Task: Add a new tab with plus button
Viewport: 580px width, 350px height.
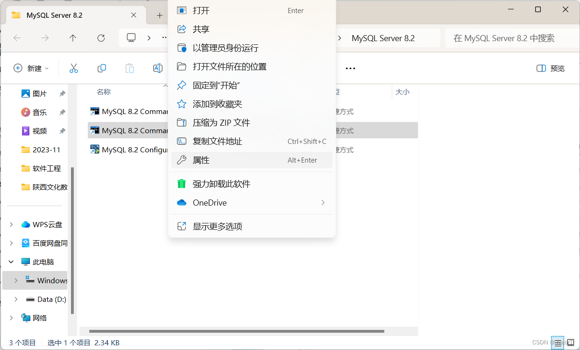Action: (160, 15)
